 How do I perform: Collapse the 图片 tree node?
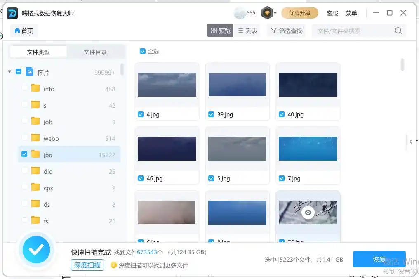(x=9, y=71)
